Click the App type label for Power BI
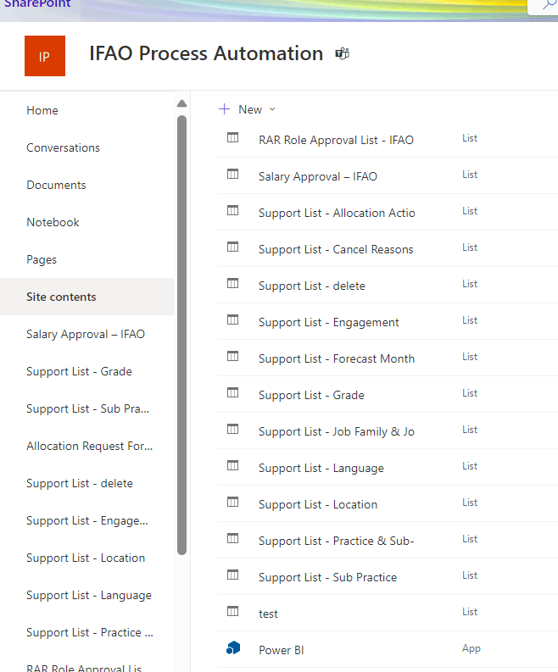558x672 pixels. 472,648
